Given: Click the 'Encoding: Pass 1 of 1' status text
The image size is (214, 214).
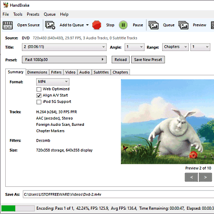Looking at the screenshot, I should (x=55, y=208).
